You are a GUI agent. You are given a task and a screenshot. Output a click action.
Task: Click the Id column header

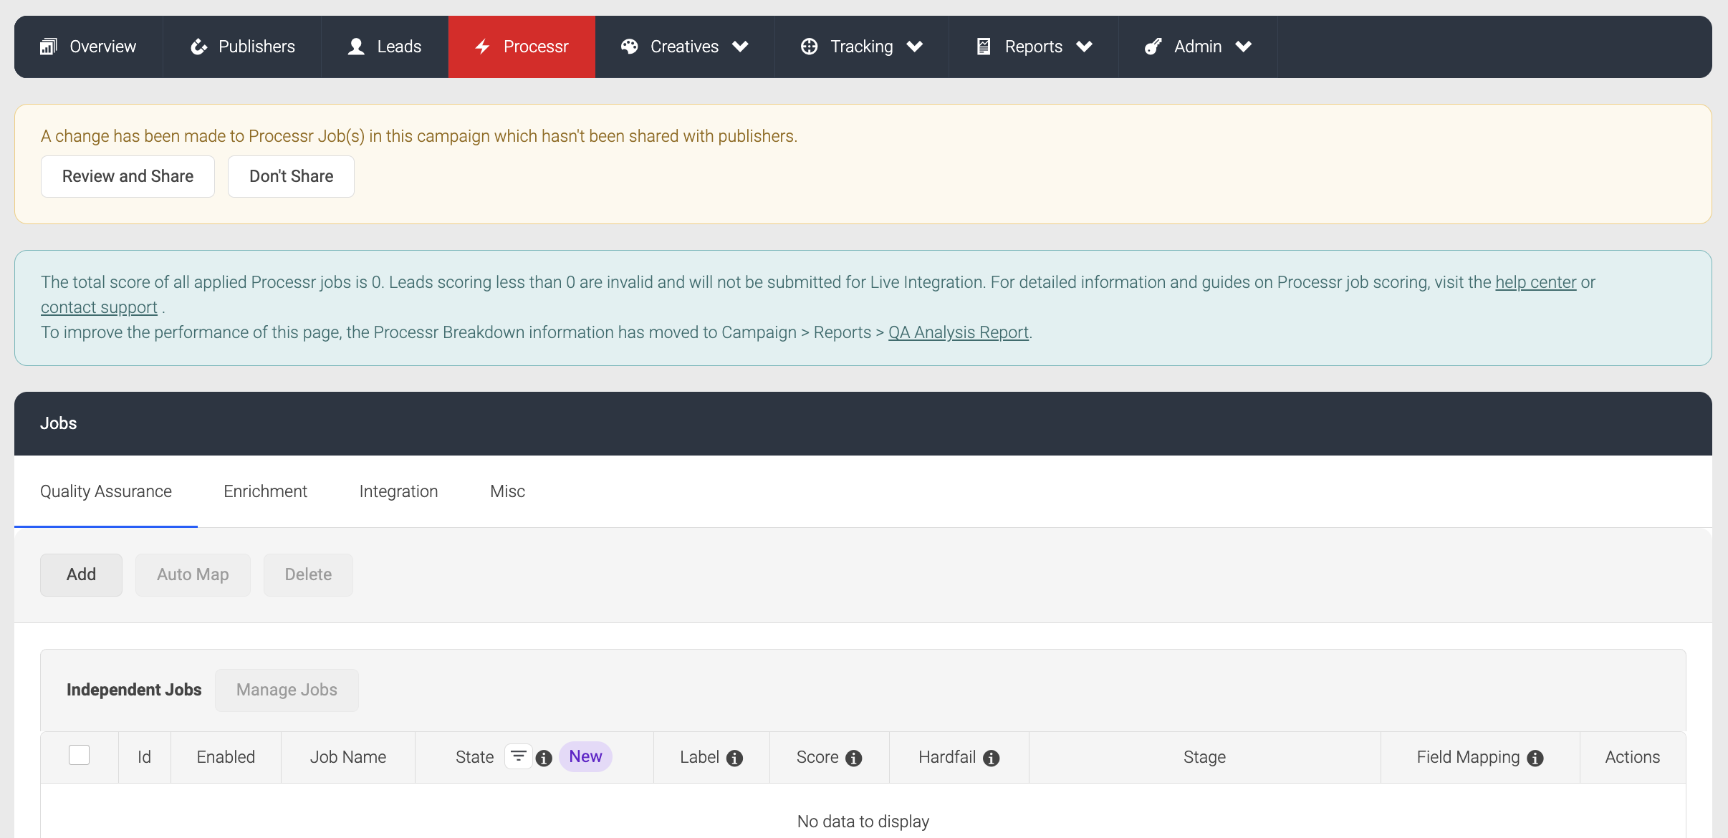point(144,757)
